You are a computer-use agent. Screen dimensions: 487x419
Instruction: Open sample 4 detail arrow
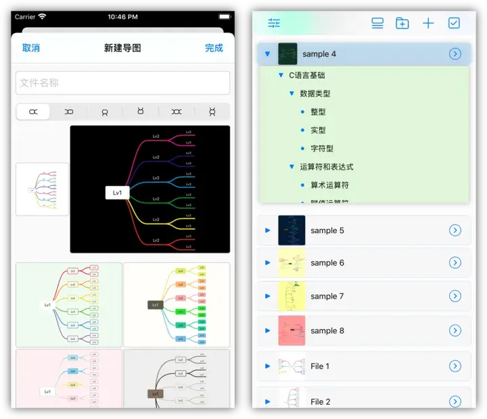coord(455,53)
